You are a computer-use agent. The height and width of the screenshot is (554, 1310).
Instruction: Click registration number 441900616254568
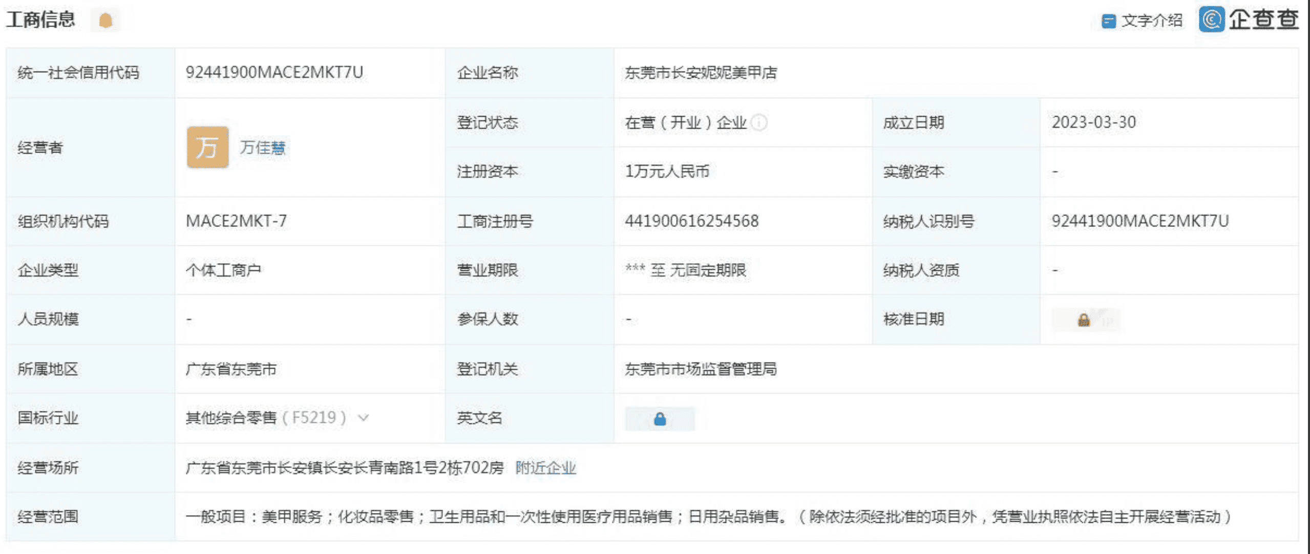(691, 221)
